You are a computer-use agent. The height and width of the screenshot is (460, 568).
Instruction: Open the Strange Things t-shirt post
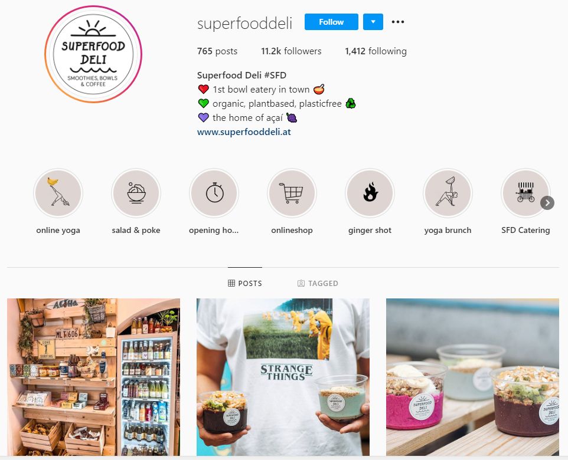click(283, 377)
